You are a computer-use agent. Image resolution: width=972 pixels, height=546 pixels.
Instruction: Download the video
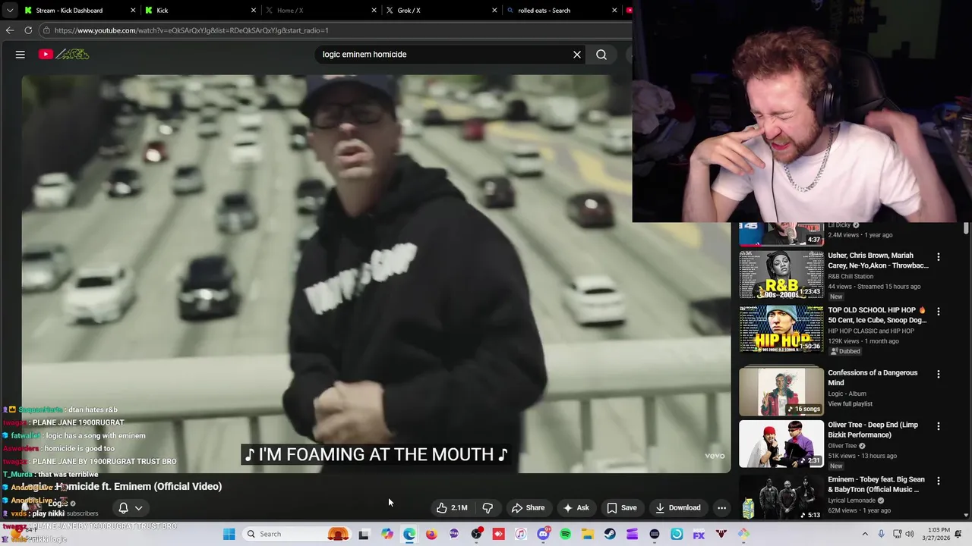click(678, 508)
